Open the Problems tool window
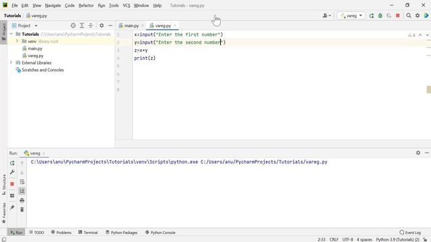Image resolution: width=431 pixels, height=242 pixels. [61, 233]
